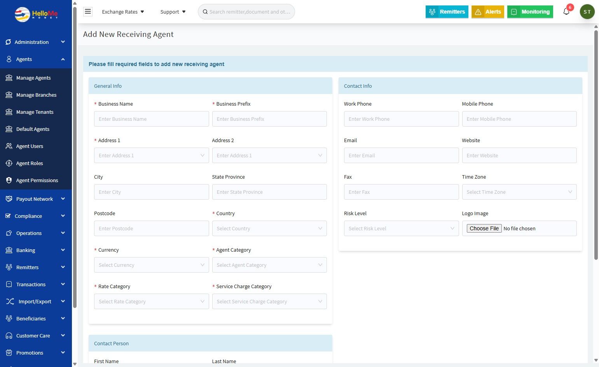This screenshot has width=599, height=367.
Task: Open the Select Agent Category dropdown
Action: tap(269, 265)
